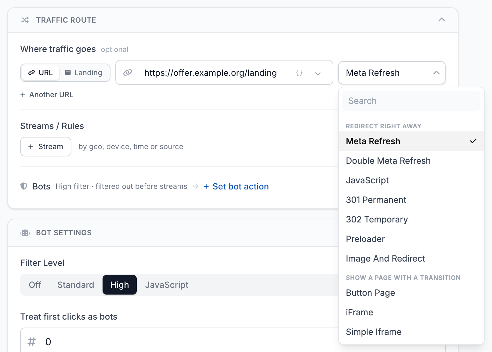Open Set bot action link
The image size is (492, 352).
[236, 186]
